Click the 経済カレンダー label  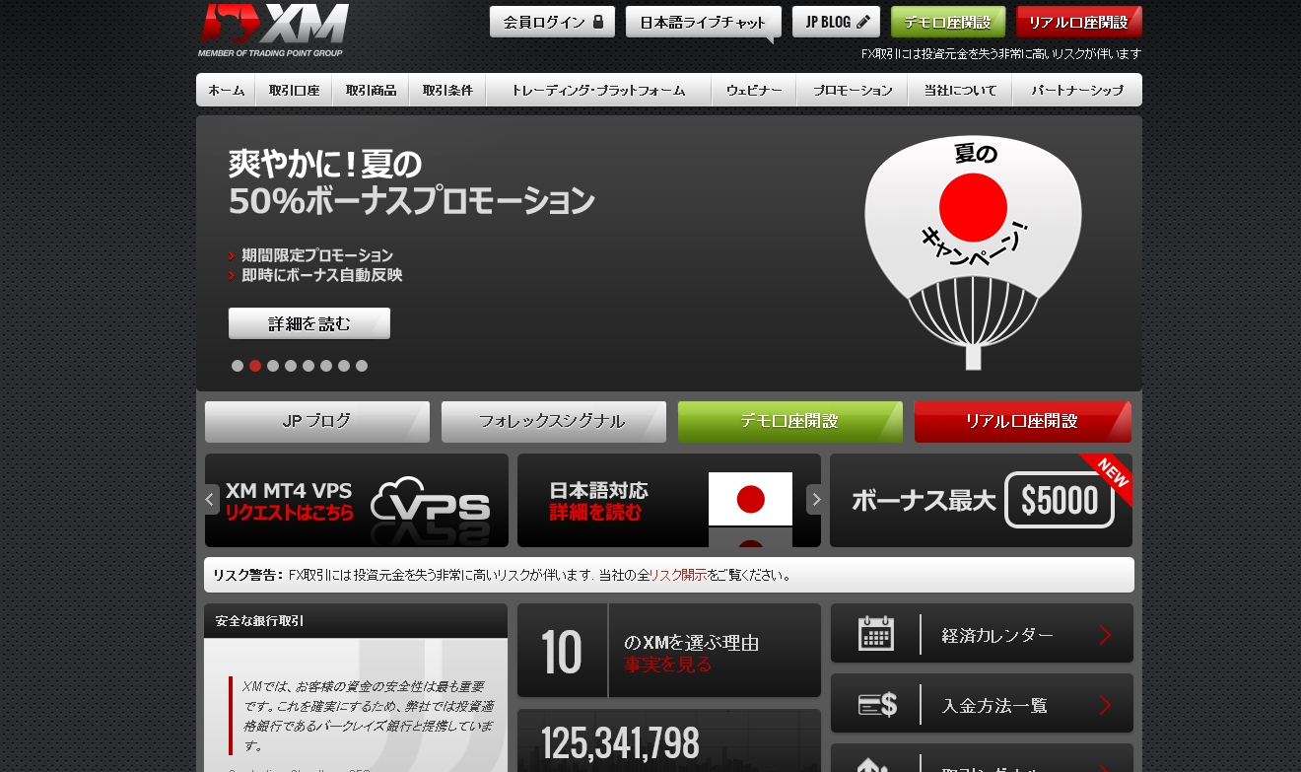[x=997, y=636]
